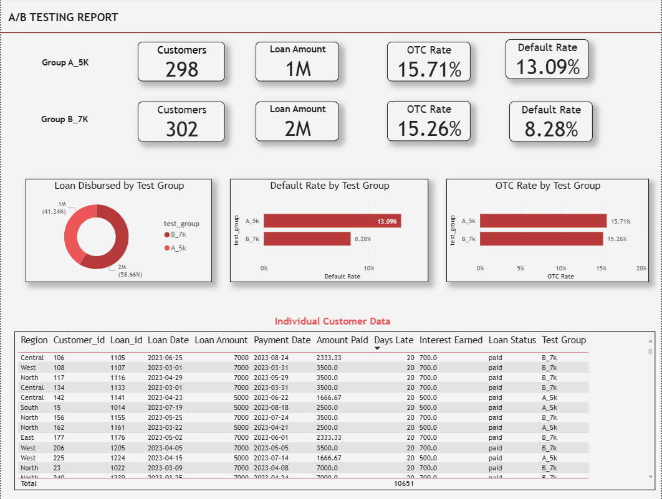Sort by the Loan Amount column header
Image resolution: width=662 pixels, height=499 pixels.
[221, 340]
